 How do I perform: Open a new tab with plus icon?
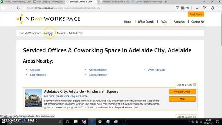pos(166,2)
